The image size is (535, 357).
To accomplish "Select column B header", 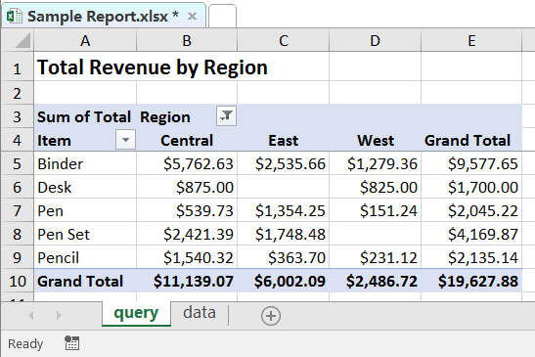I will (187, 41).
